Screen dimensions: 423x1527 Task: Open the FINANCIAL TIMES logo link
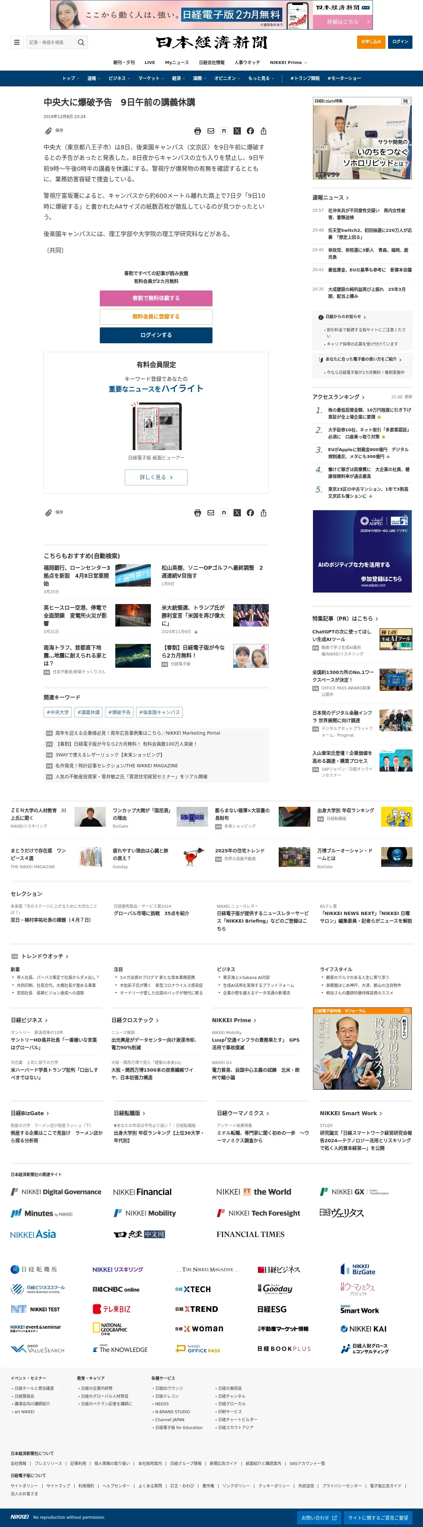tap(250, 1234)
